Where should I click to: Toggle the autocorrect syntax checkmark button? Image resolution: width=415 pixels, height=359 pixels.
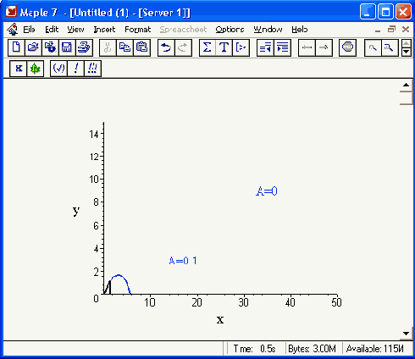tap(58, 69)
